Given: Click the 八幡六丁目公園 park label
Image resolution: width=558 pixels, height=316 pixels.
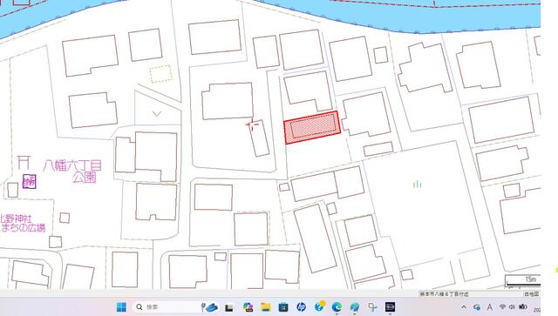Looking at the screenshot, I should point(72,171).
